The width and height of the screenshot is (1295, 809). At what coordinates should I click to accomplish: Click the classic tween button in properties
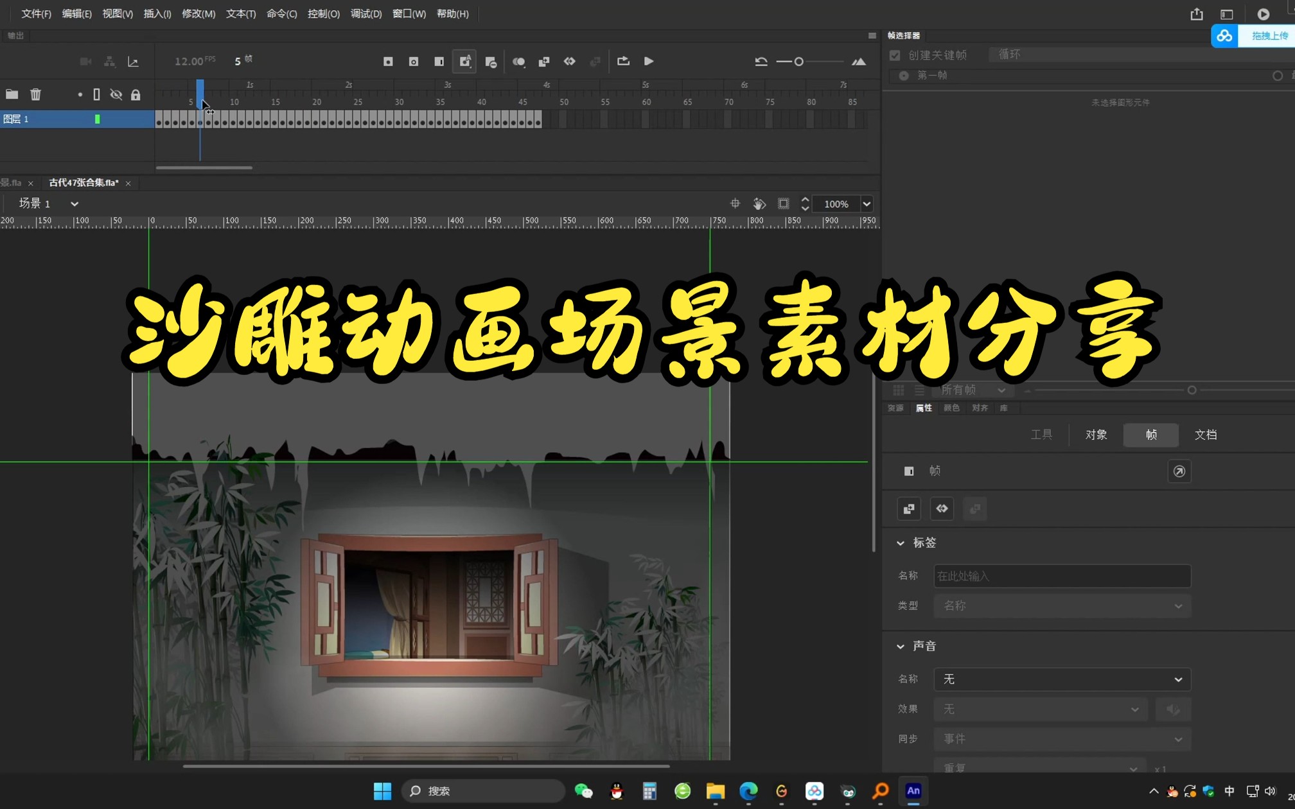[x=908, y=509]
